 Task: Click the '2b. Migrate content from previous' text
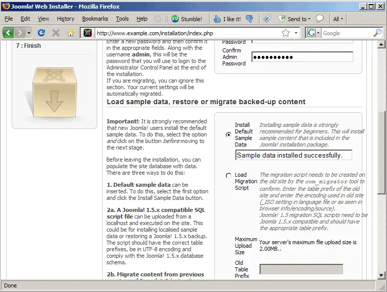click(x=156, y=274)
